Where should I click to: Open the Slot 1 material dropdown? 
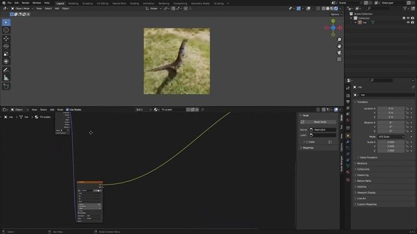[143, 110]
